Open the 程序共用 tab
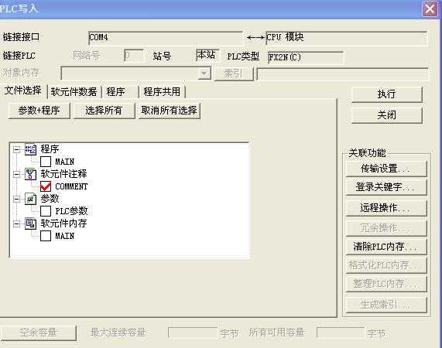 coord(162,92)
